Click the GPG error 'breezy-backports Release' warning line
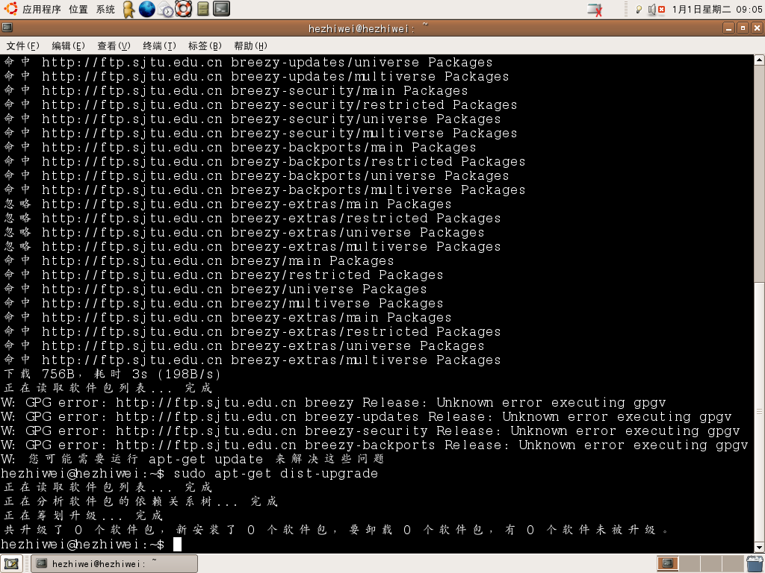765x573 pixels. point(375,445)
